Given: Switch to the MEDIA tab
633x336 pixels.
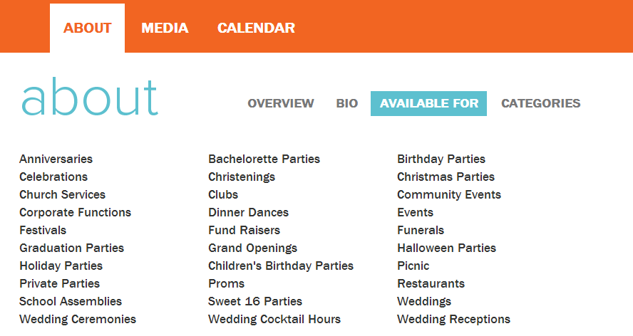Looking at the screenshot, I should [x=165, y=28].
